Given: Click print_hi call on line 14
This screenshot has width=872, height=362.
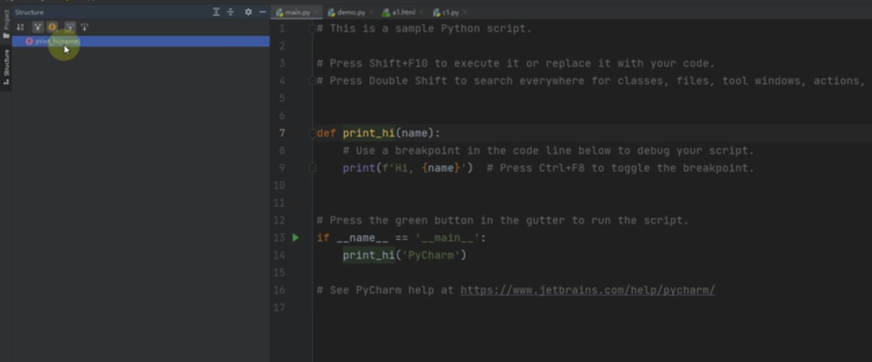Looking at the screenshot, I should [x=368, y=255].
